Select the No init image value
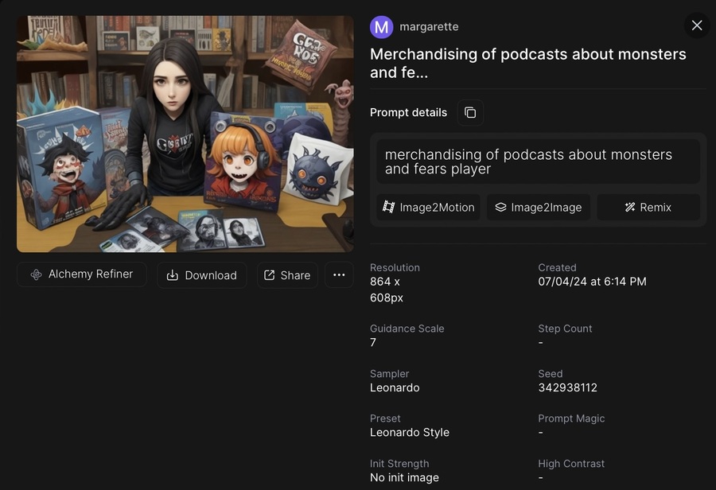 [x=405, y=477]
